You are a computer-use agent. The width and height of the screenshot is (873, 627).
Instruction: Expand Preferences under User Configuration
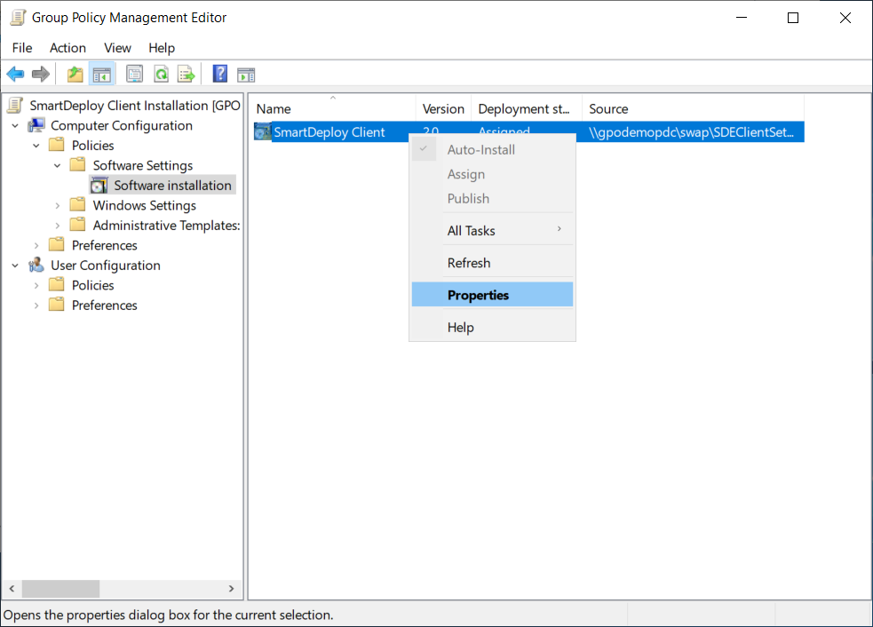tap(36, 306)
